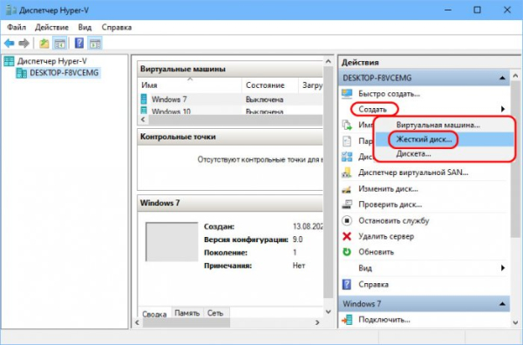Click the Hyper-V Manager title bar icon

(x=10, y=10)
